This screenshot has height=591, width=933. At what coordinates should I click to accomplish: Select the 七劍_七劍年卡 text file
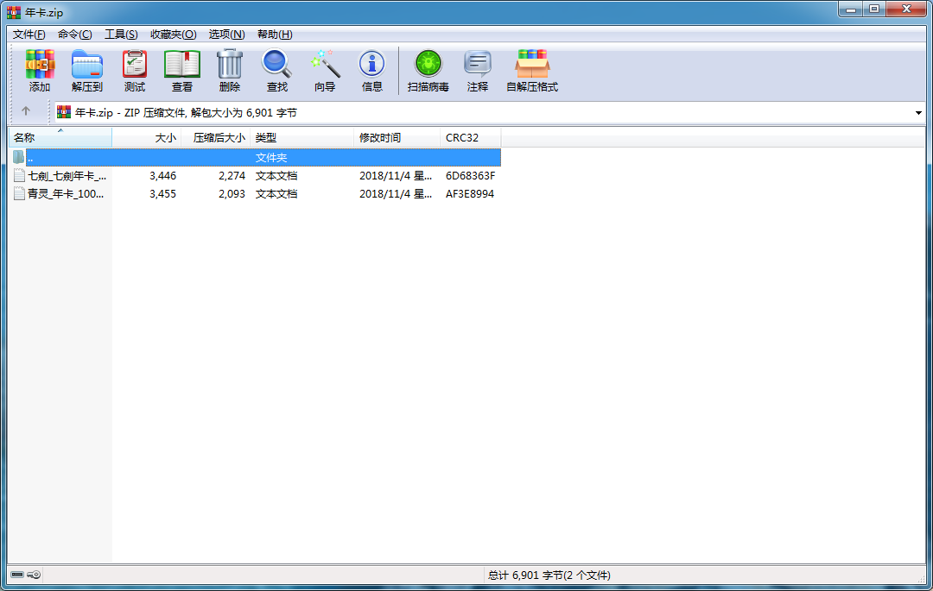tap(67, 176)
